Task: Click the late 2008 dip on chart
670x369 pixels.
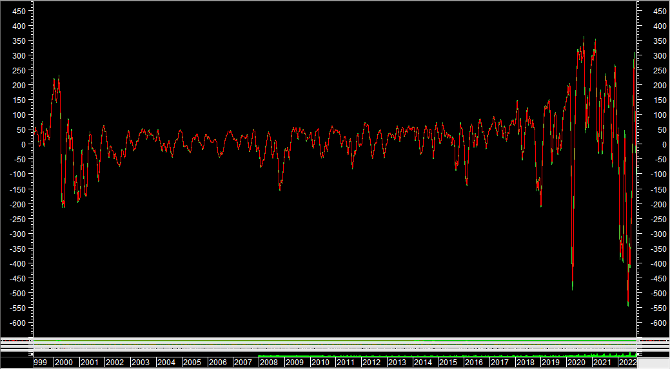Action: coord(280,189)
